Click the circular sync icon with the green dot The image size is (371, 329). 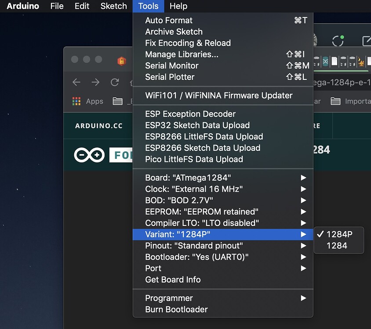click(338, 41)
